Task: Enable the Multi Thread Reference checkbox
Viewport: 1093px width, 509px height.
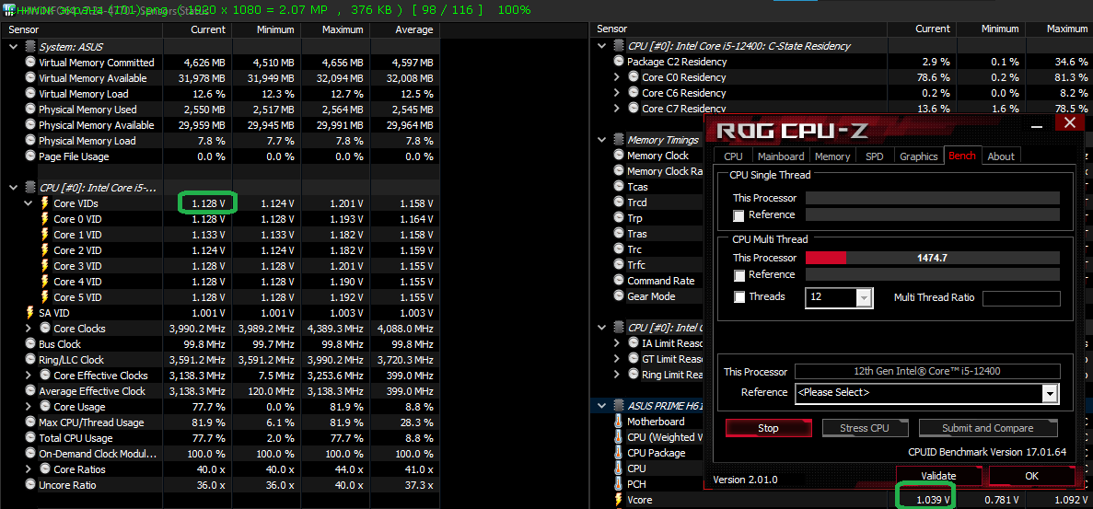Action: (x=738, y=275)
